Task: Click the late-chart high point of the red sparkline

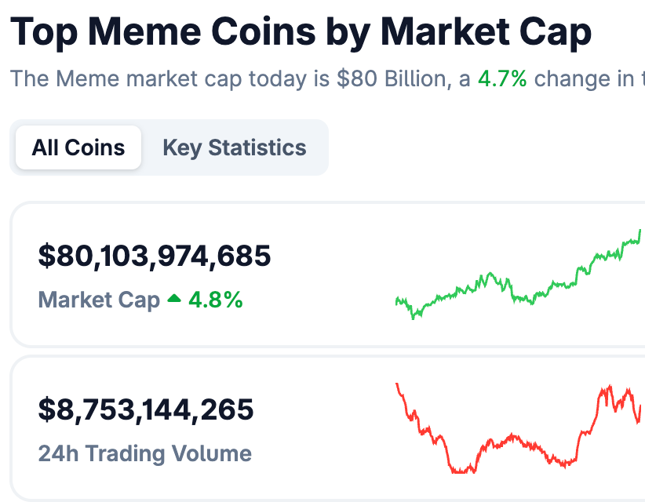Action: 609,387
